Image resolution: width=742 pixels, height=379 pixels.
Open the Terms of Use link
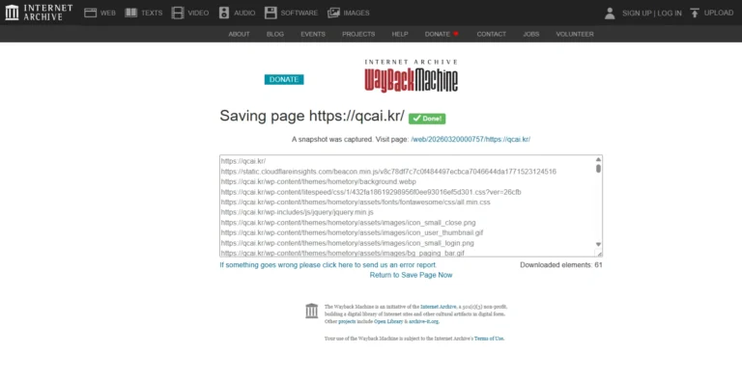coord(489,338)
